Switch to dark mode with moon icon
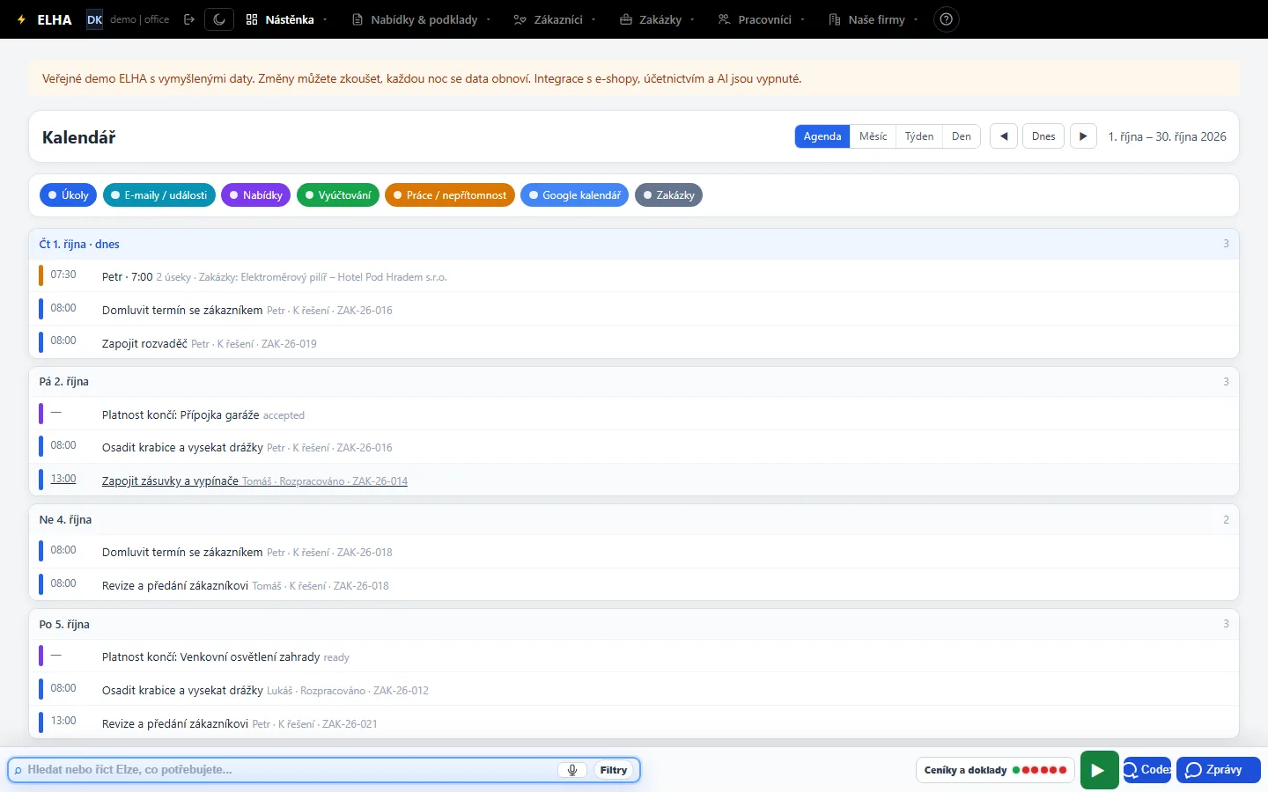The image size is (1268, 792). pos(219,19)
